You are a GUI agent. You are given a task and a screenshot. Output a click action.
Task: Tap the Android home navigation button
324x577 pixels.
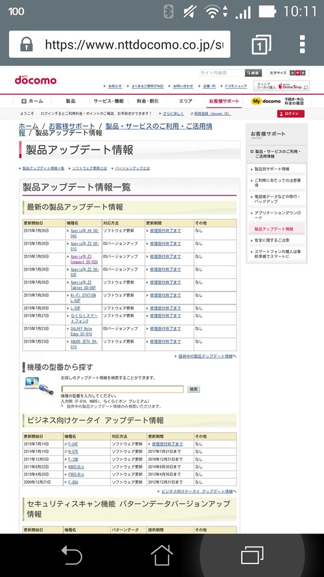[161, 555]
